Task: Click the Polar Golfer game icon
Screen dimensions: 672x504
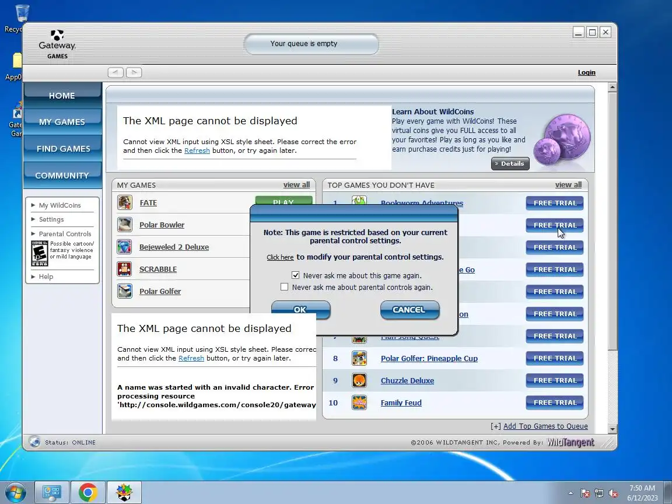Action: 125,291
